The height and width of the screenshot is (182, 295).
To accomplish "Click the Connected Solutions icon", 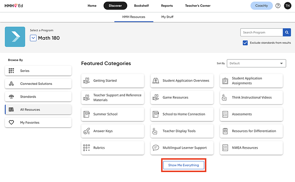I will point(11,84).
